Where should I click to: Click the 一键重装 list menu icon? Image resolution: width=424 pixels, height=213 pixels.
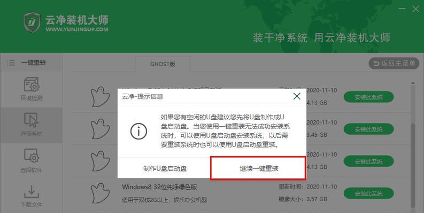(11, 63)
